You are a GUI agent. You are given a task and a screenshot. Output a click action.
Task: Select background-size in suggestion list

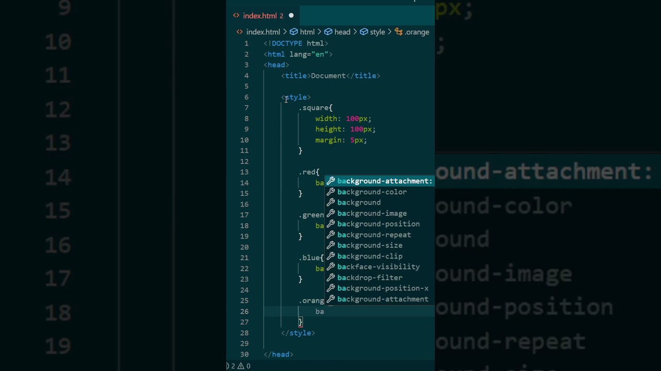pyautogui.click(x=380, y=245)
